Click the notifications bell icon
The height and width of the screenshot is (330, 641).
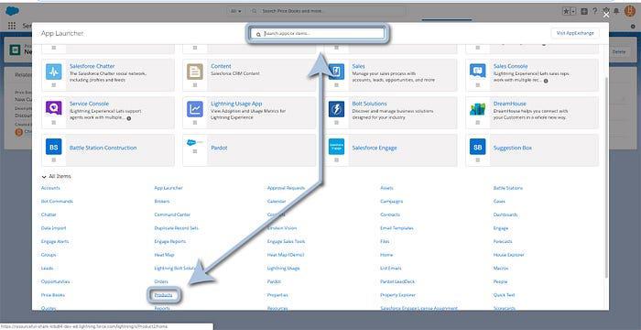click(616, 12)
